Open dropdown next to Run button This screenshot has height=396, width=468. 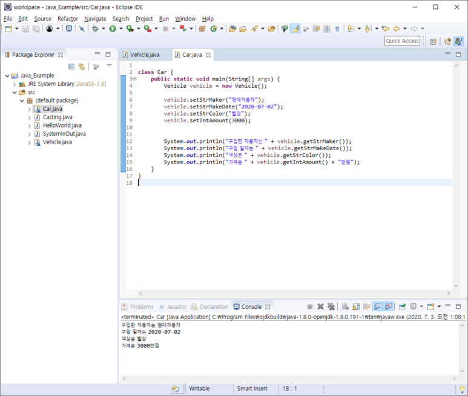(x=121, y=28)
